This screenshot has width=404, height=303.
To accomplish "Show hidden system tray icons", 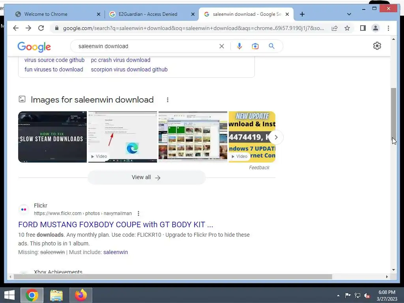I will [x=338, y=296].
